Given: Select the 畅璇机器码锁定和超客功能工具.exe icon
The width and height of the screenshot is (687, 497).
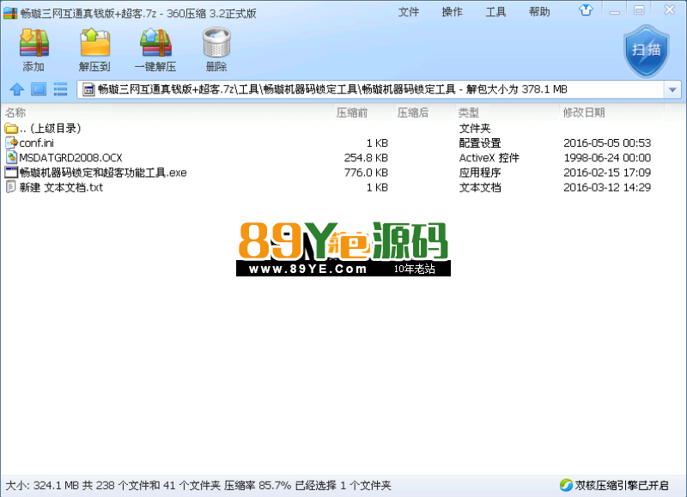Looking at the screenshot, I should 11,173.
